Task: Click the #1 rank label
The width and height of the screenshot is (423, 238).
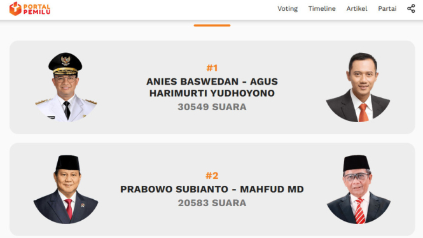Action: click(212, 68)
